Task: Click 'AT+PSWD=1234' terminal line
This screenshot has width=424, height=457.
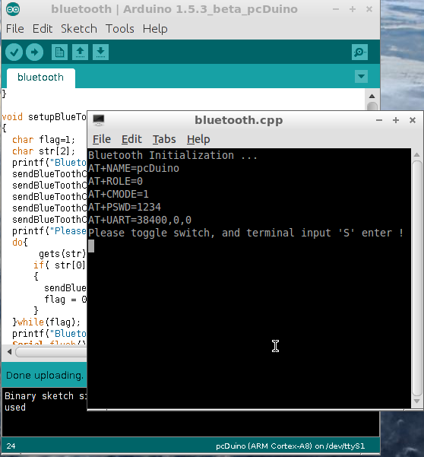Action: 125,207
